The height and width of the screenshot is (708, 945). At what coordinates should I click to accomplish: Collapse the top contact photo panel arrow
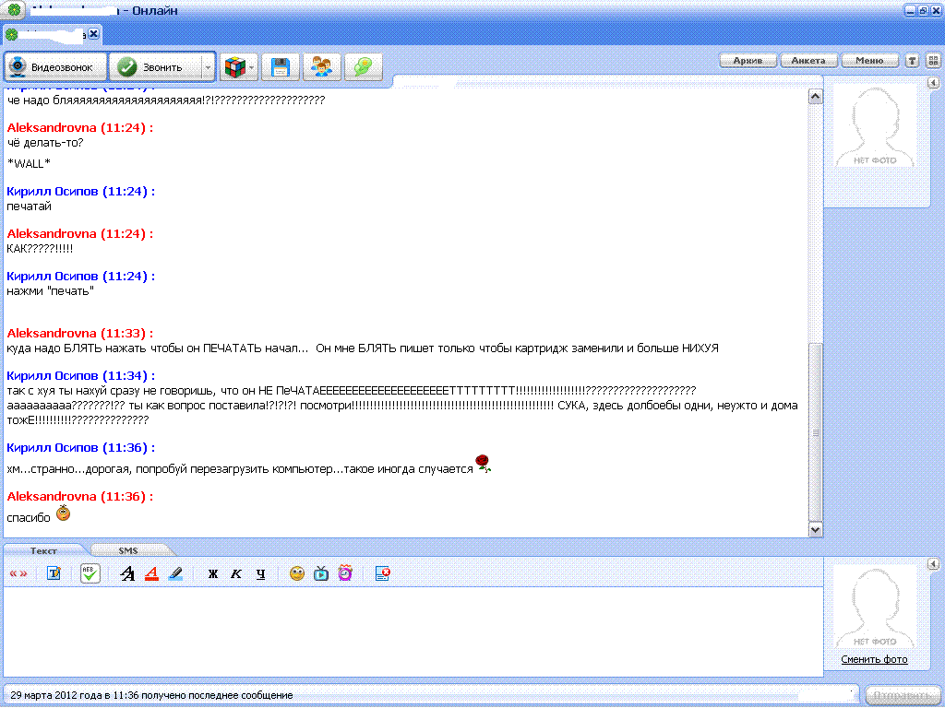932,83
